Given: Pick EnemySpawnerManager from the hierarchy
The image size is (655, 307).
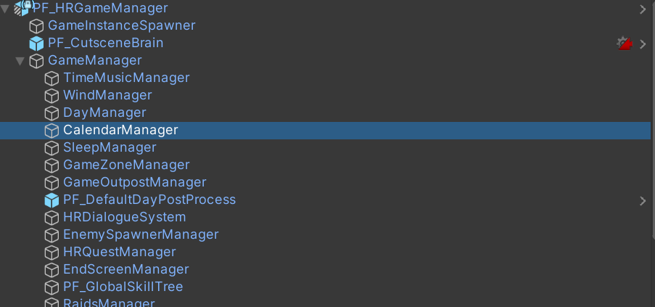Looking at the screenshot, I should [141, 234].
